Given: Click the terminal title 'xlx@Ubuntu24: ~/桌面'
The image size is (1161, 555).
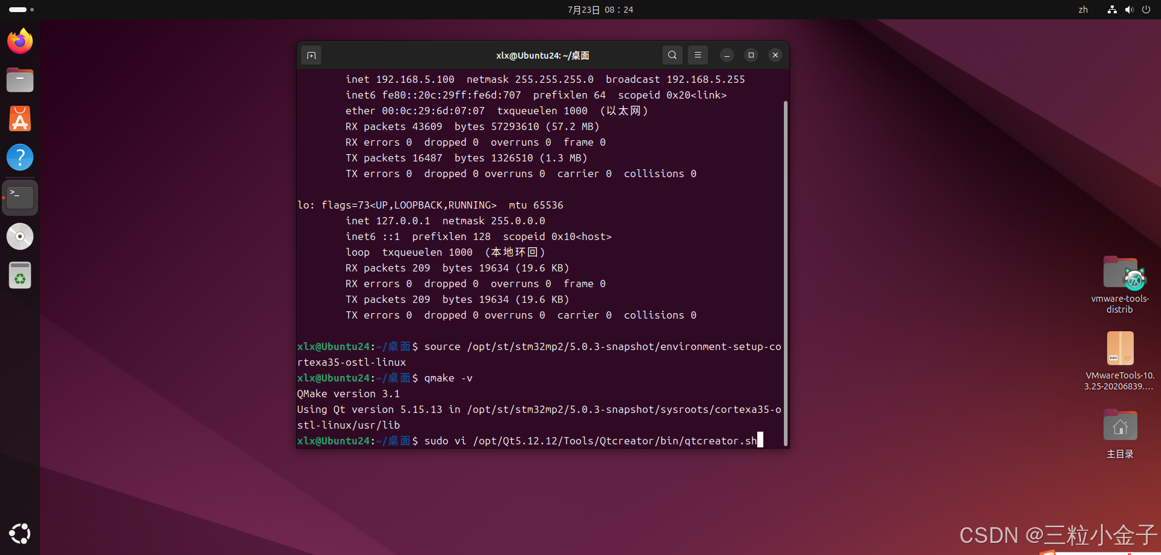Looking at the screenshot, I should click(x=543, y=55).
